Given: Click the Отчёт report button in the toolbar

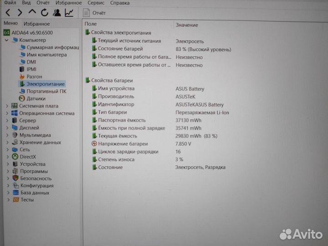Looking at the screenshot, I should point(94,13).
